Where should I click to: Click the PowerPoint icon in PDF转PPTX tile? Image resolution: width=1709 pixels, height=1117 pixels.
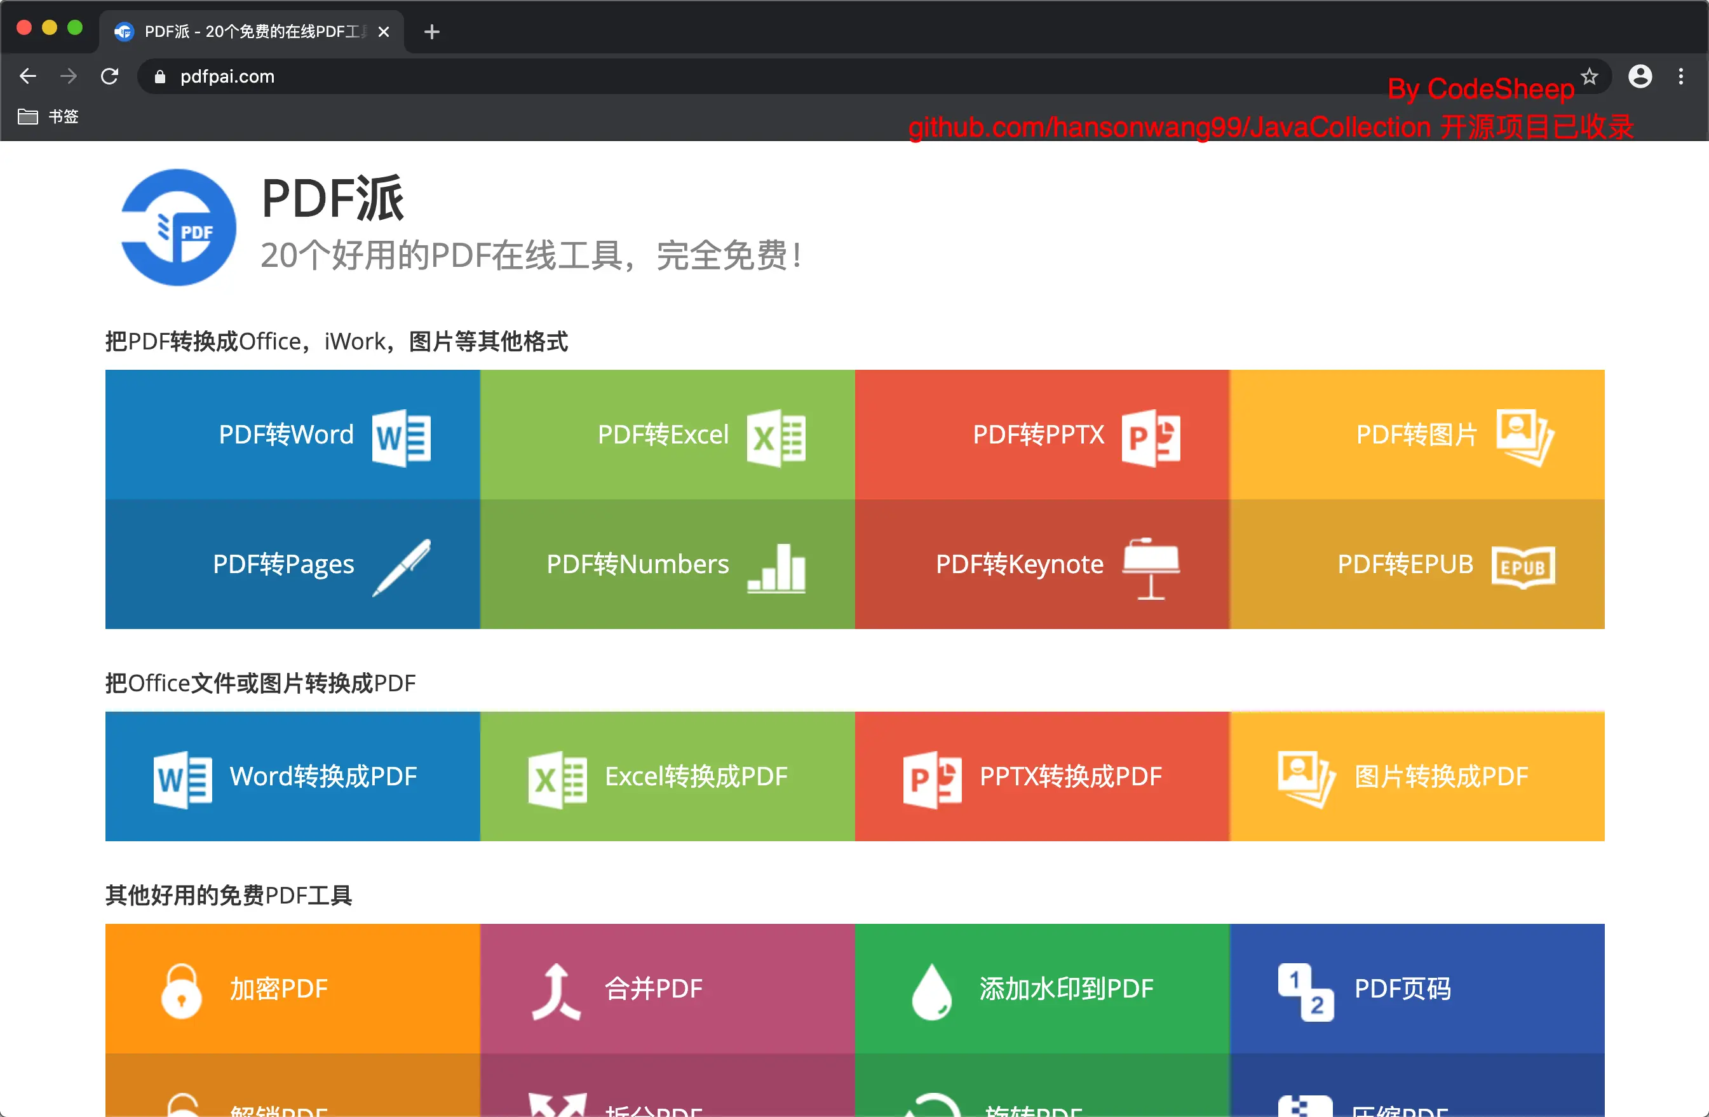1151,437
